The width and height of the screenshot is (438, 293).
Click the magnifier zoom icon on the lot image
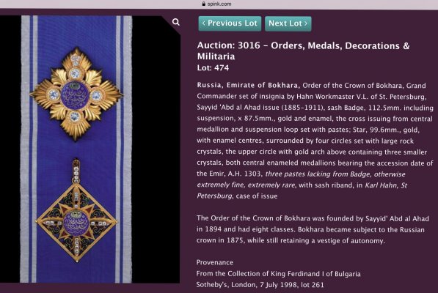175,22
